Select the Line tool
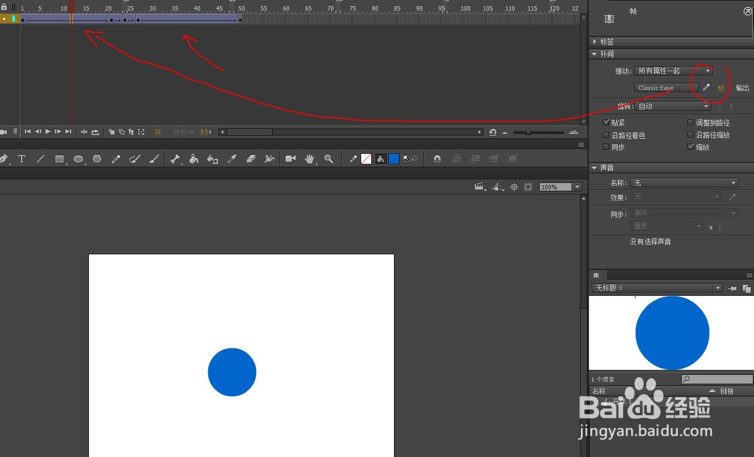The image size is (754, 457). pyautogui.click(x=41, y=159)
